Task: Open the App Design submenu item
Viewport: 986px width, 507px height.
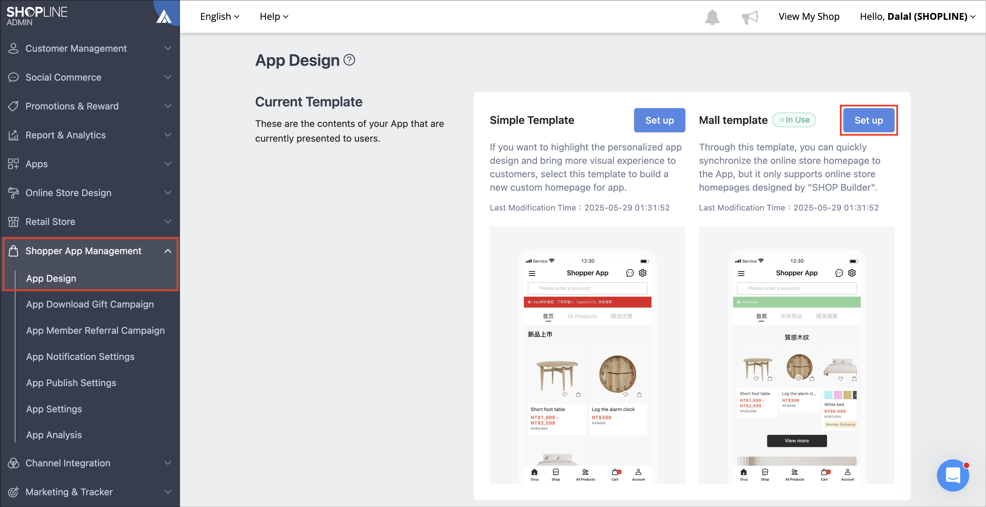Action: click(51, 279)
